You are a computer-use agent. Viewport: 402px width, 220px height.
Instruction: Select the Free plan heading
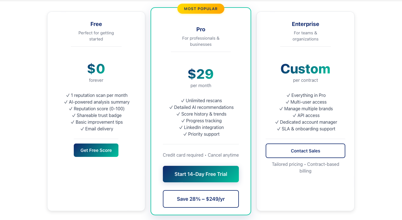click(x=96, y=24)
